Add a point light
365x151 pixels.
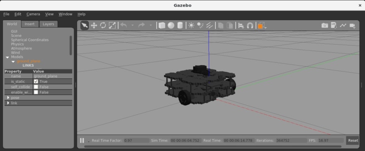[x=191, y=25]
